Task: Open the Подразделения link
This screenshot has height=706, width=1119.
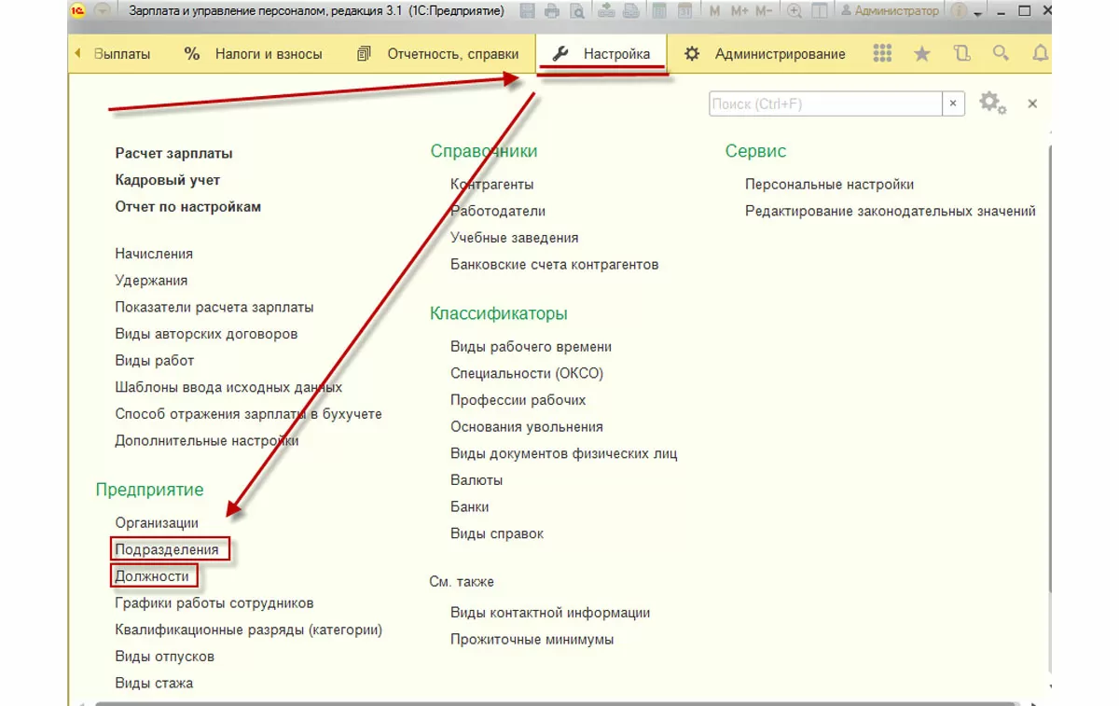Action: pos(167,549)
